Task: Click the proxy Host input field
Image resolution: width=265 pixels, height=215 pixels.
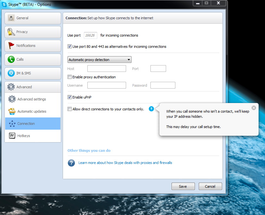Action: pyautogui.click(x=107, y=69)
